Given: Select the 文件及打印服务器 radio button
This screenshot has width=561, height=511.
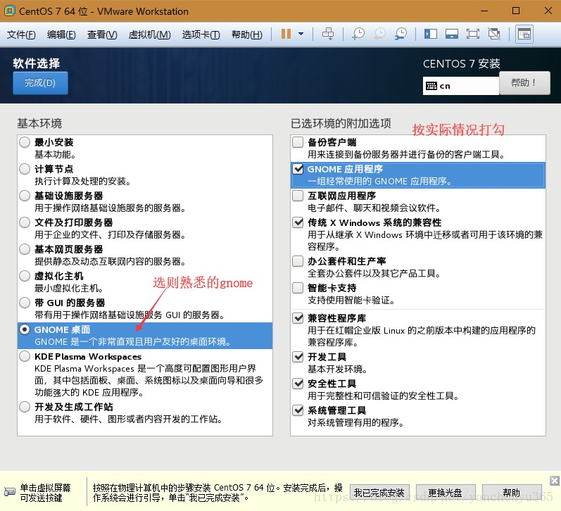Looking at the screenshot, I should click(25, 222).
